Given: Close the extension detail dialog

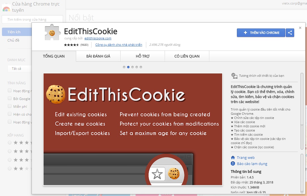Looking at the screenshot, I should 300,28.
